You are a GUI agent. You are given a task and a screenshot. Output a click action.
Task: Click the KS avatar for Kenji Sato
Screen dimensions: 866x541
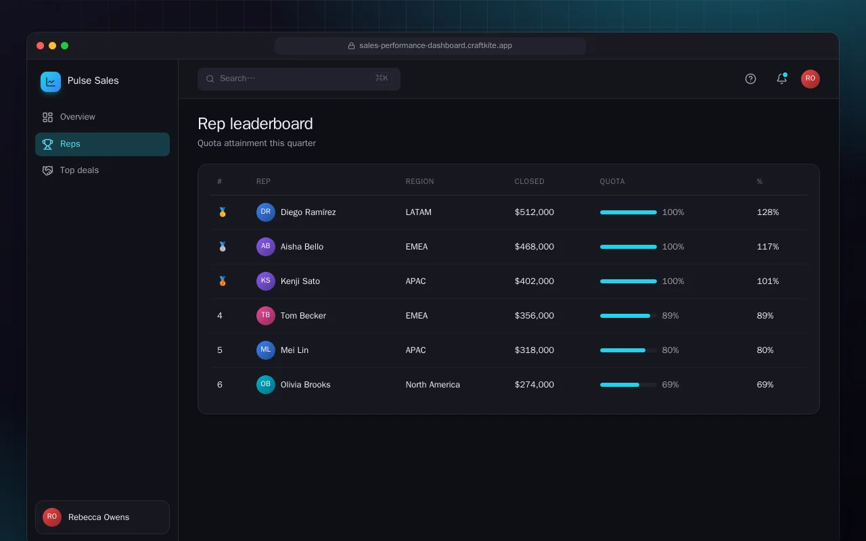(266, 281)
